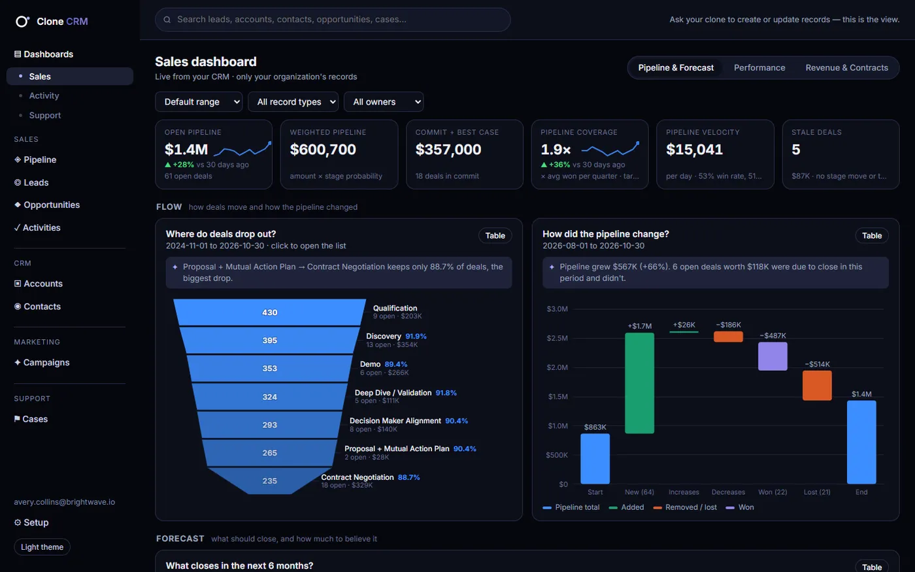Click the Activities checkmark icon
This screenshot has height=572, width=915.
click(x=17, y=227)
